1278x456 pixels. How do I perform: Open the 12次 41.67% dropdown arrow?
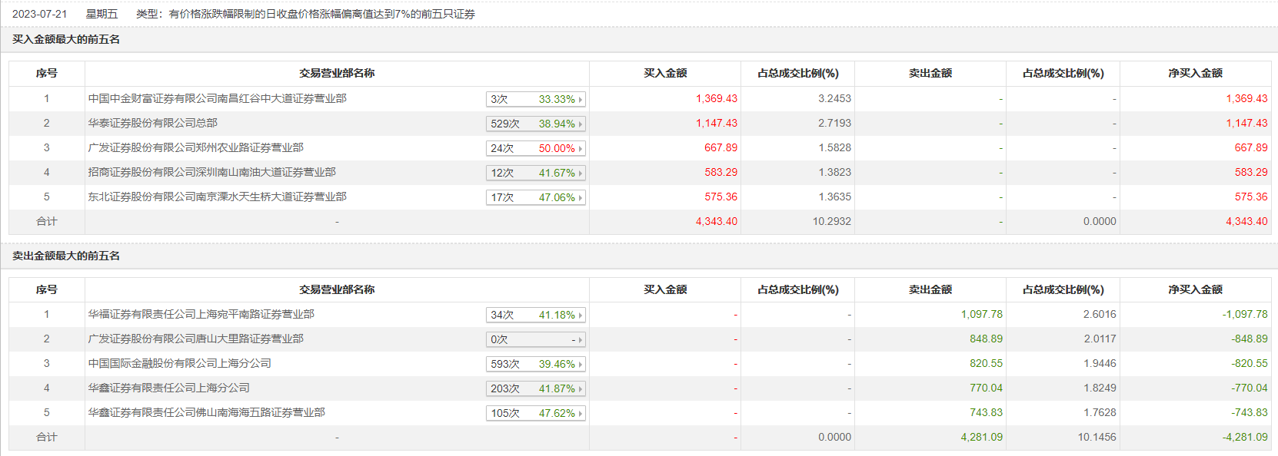tap(581, 173)
